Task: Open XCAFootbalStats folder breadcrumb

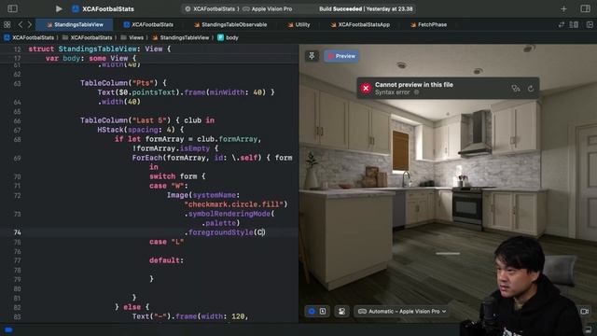Action: point(88,37)
